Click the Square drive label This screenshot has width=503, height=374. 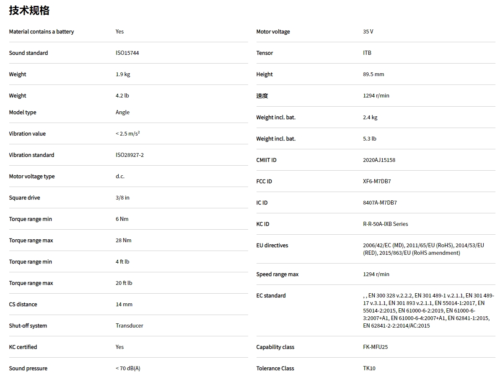click(x=24, y=198)
